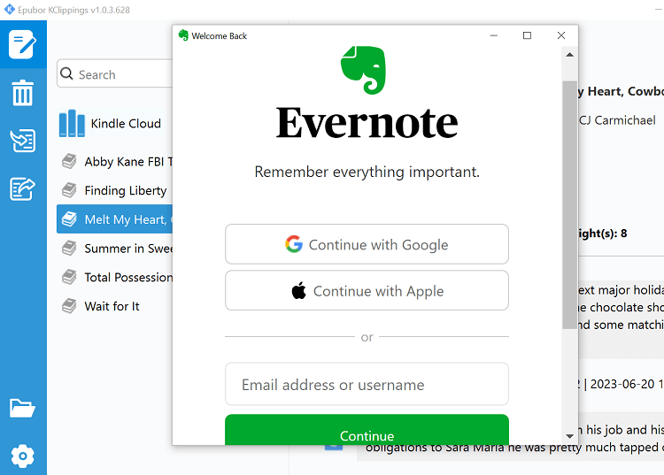Click the green Continue button
Screen dimensions: 664x475
pos(367,430)
